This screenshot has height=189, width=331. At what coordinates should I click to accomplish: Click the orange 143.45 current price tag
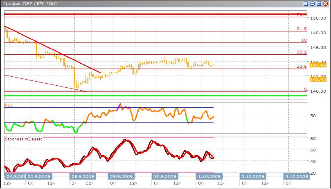pos(317,65)
